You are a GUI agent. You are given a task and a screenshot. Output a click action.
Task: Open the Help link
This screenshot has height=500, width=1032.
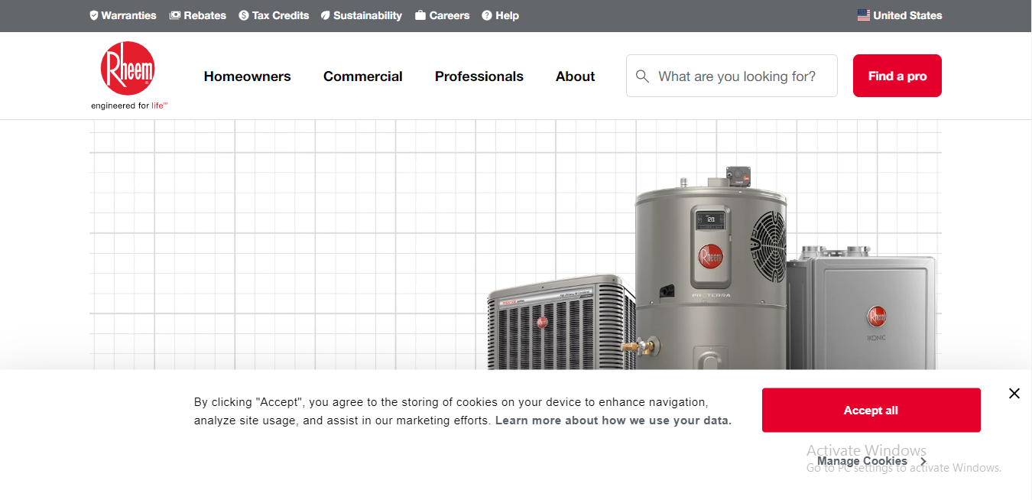pos(501,15)
